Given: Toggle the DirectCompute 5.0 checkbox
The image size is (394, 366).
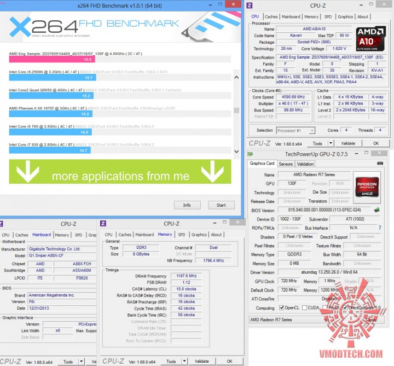Looking at the screenshot, I should point(345,307).
